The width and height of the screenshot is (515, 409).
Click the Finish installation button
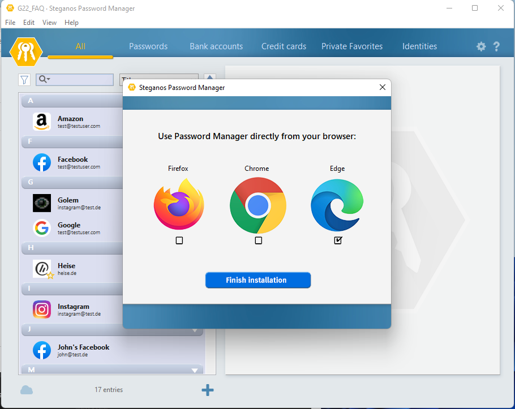pos(257,280)
